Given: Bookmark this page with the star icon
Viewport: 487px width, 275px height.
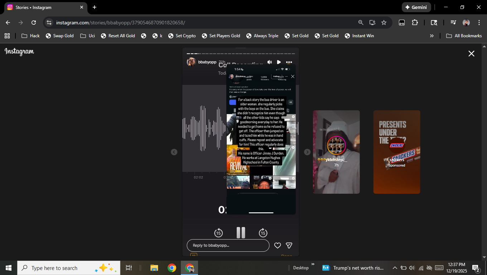Looking at the screenshot, I should [x=384, y=23].
